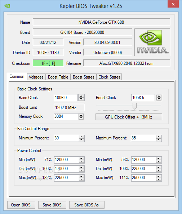Open the Boost Table tab
182x214 pixels.
[x=58, y=77]
